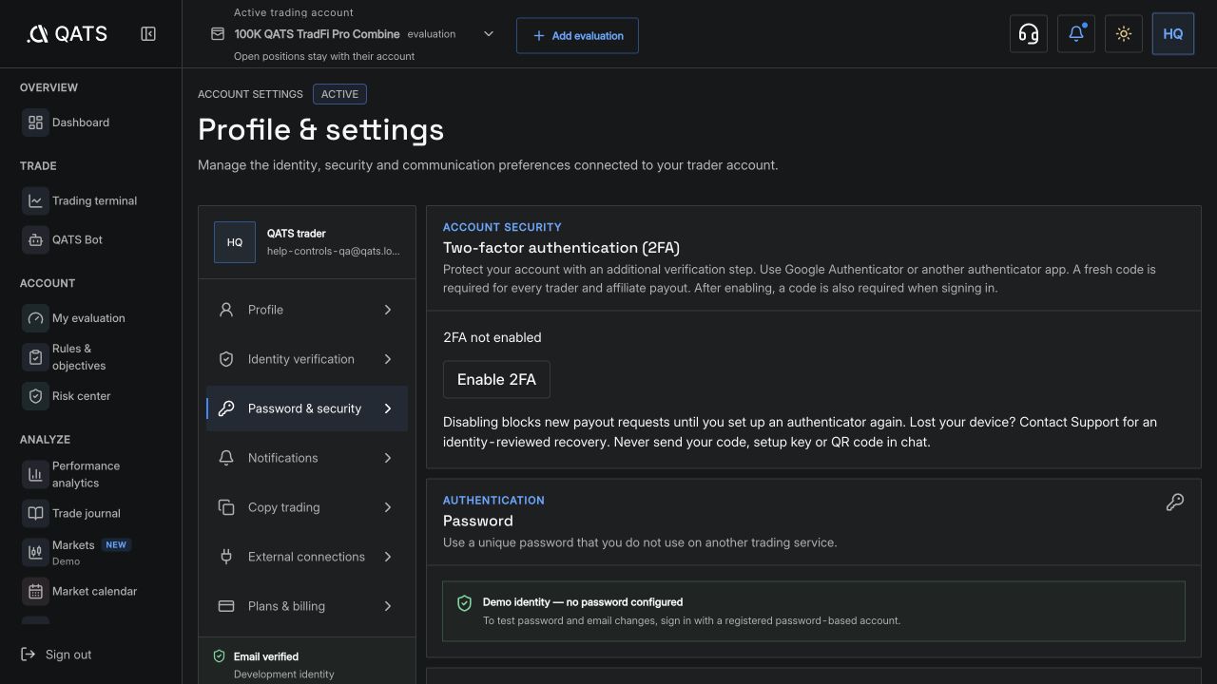Image resolution: width=1217 pixels, height=684 pixels.
Task: Click the Performance analytics bar chart icon
Action: [x=35, y=474]
